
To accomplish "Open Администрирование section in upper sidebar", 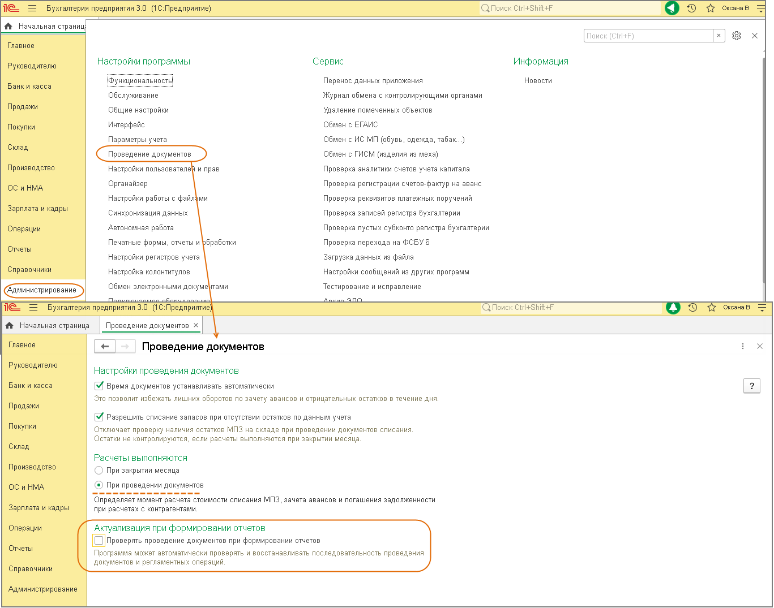I will [x=42, y=290].
